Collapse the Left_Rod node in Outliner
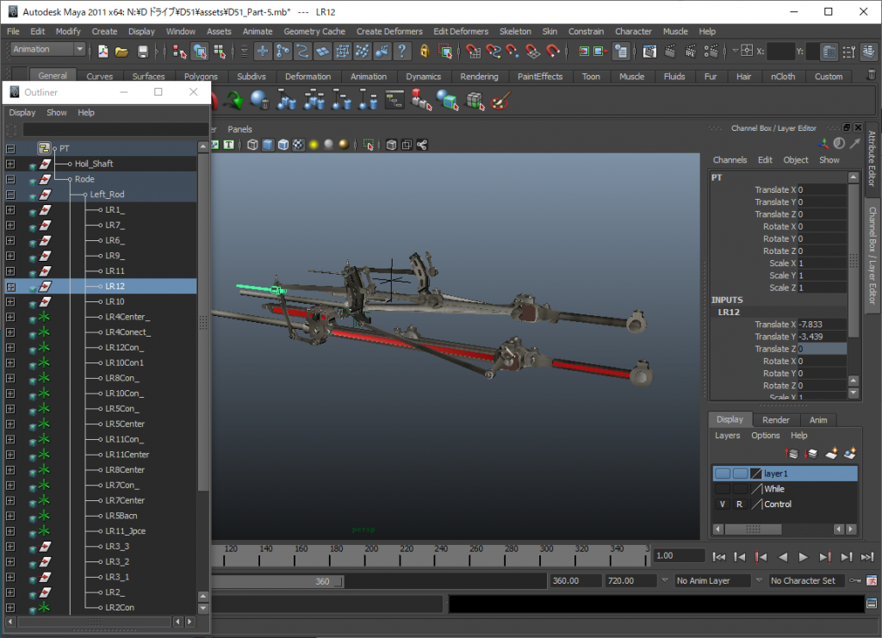882x638 pixels. click(x=10, y=195)
